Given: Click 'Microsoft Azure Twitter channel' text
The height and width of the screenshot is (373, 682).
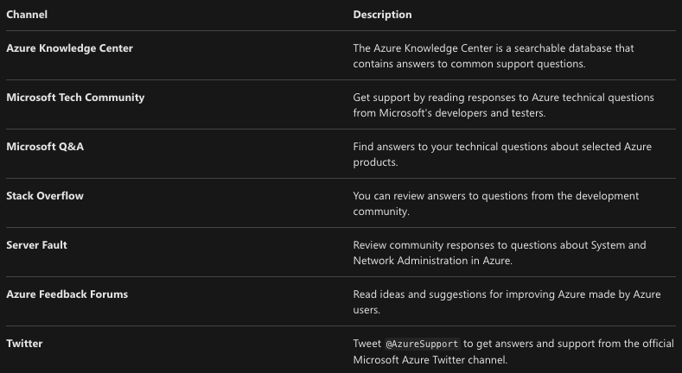Looking at the screenshot, I should pyautogui.click(x=430, y=360).
